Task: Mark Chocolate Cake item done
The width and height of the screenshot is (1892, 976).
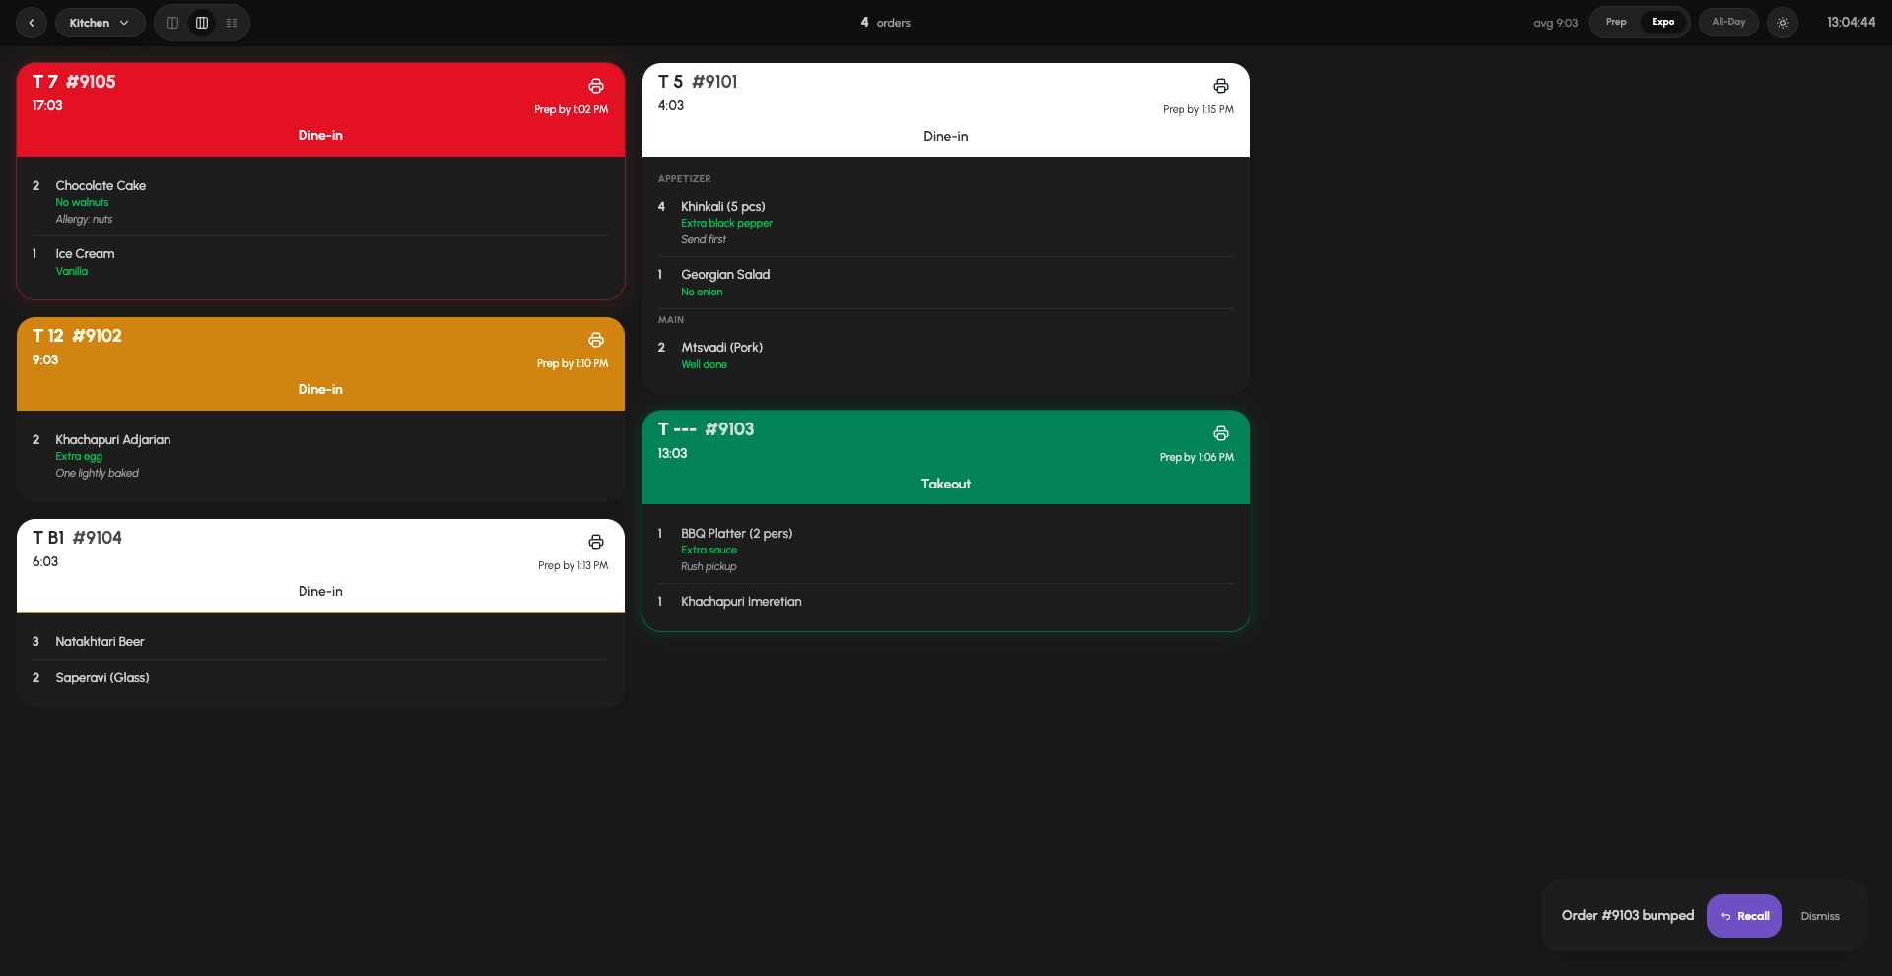Action: point(320,201)
